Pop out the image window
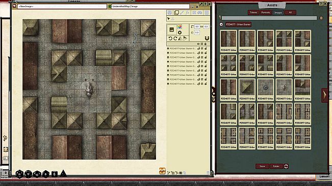The width and height of the screenshot is (332, 186). pos(201,4)
